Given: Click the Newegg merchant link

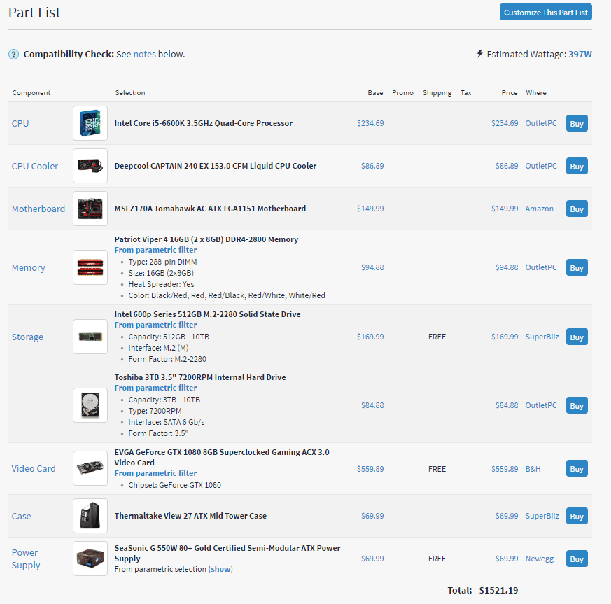Looking at the screenshot, I should pyautogui.click(x=539, y=559).
